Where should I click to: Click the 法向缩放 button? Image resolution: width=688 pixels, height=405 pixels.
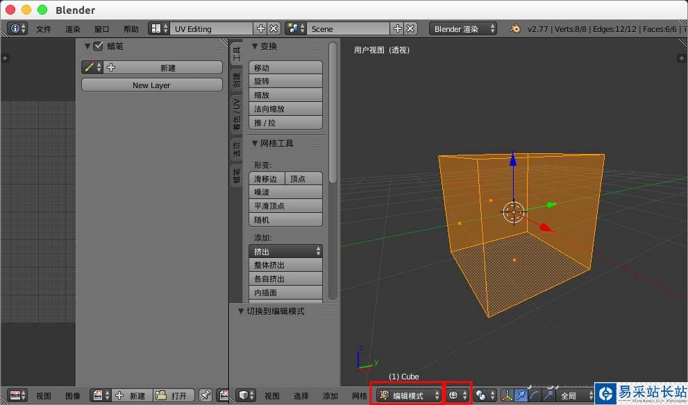click(x=285, y=109)
